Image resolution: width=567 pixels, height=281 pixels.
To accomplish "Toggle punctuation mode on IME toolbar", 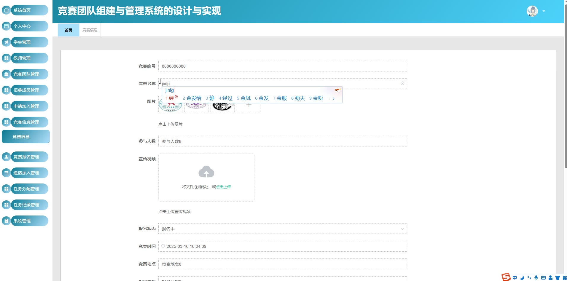I will 529,278.
